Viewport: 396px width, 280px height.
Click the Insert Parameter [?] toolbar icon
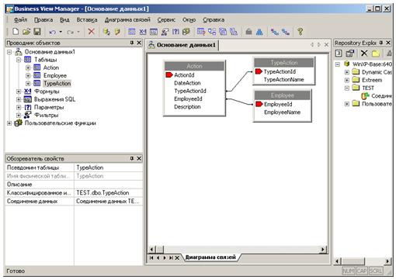click(x=175, y=32)
